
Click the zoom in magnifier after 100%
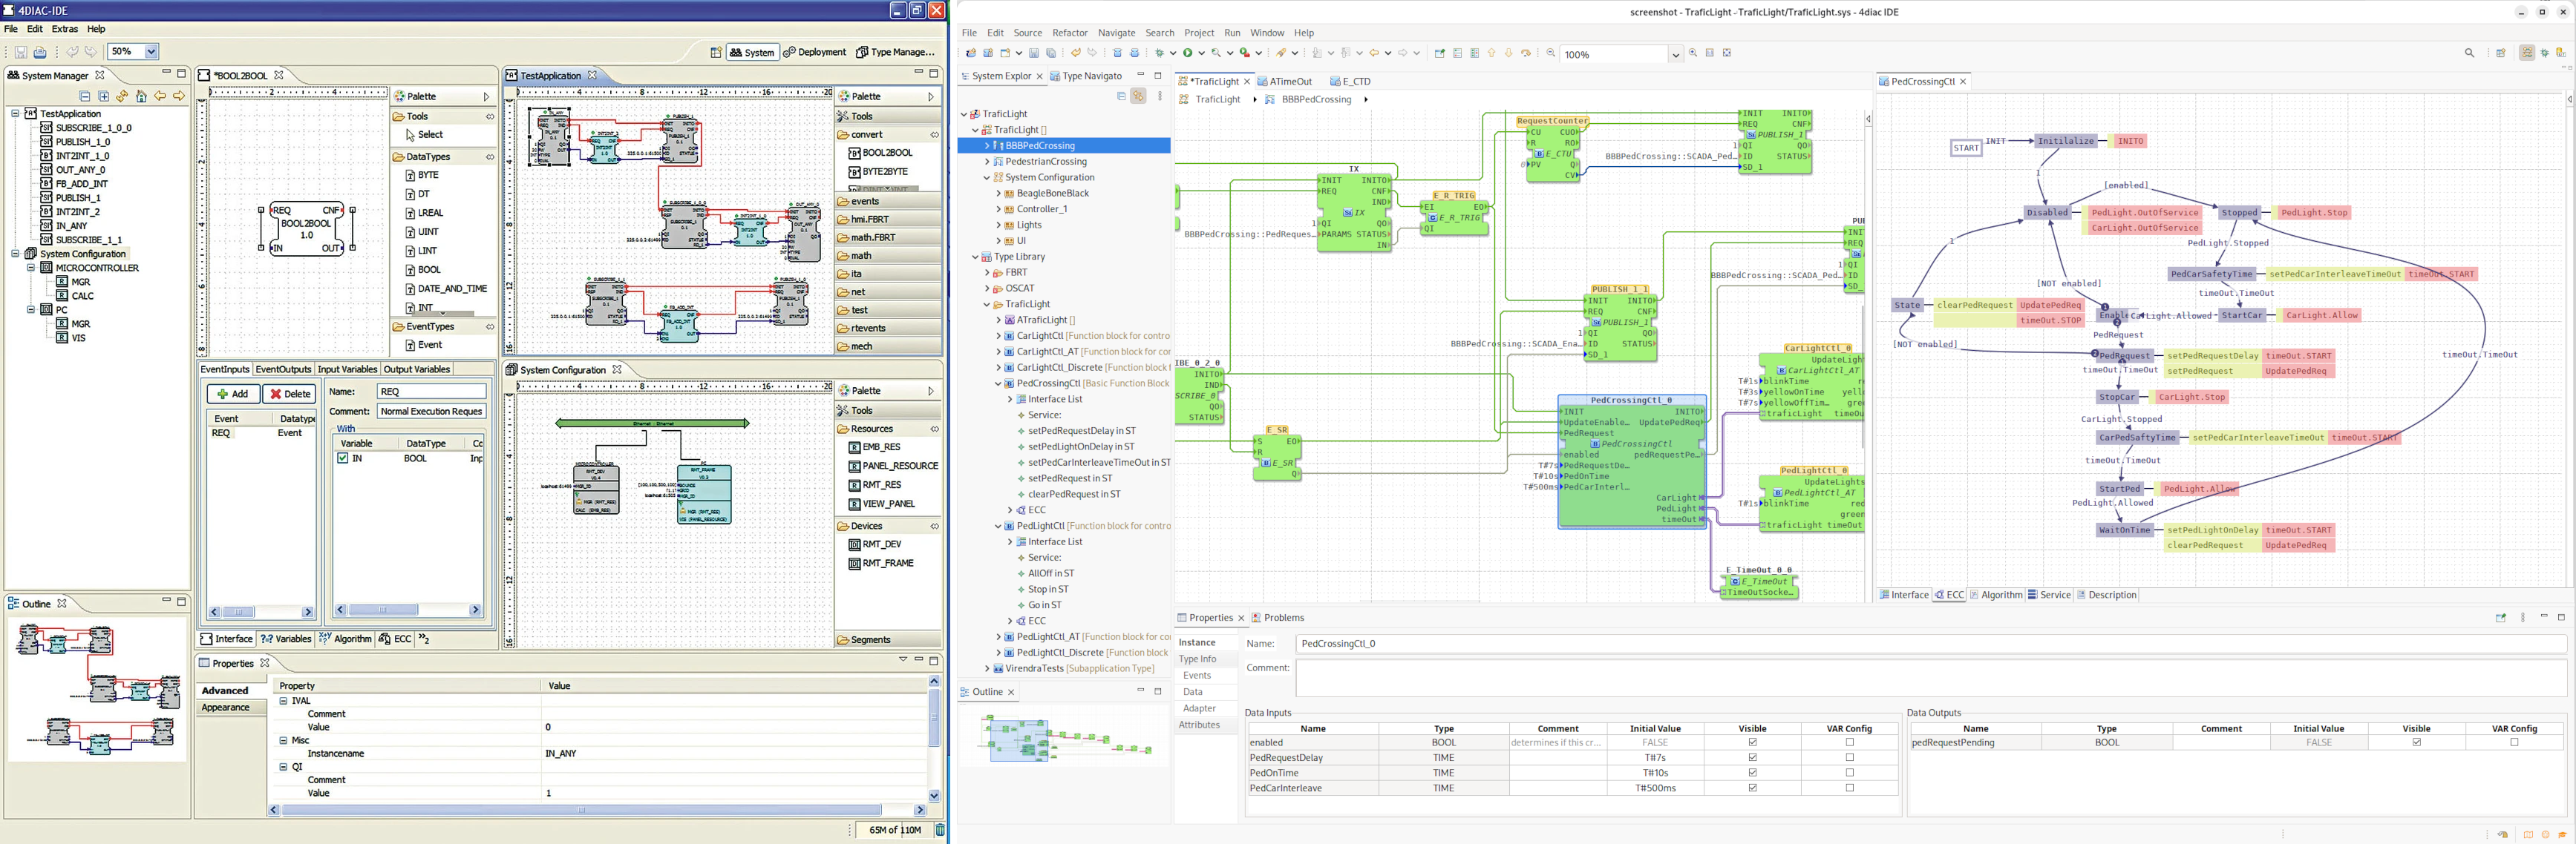tap(1693, 53)
